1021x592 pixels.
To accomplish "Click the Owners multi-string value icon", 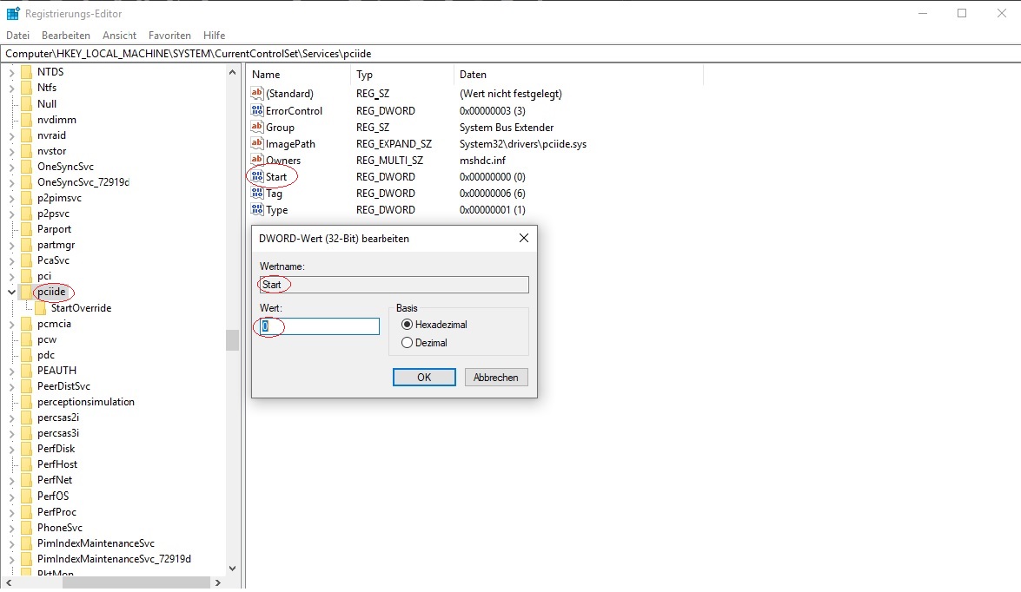I will tap(257, 160).
